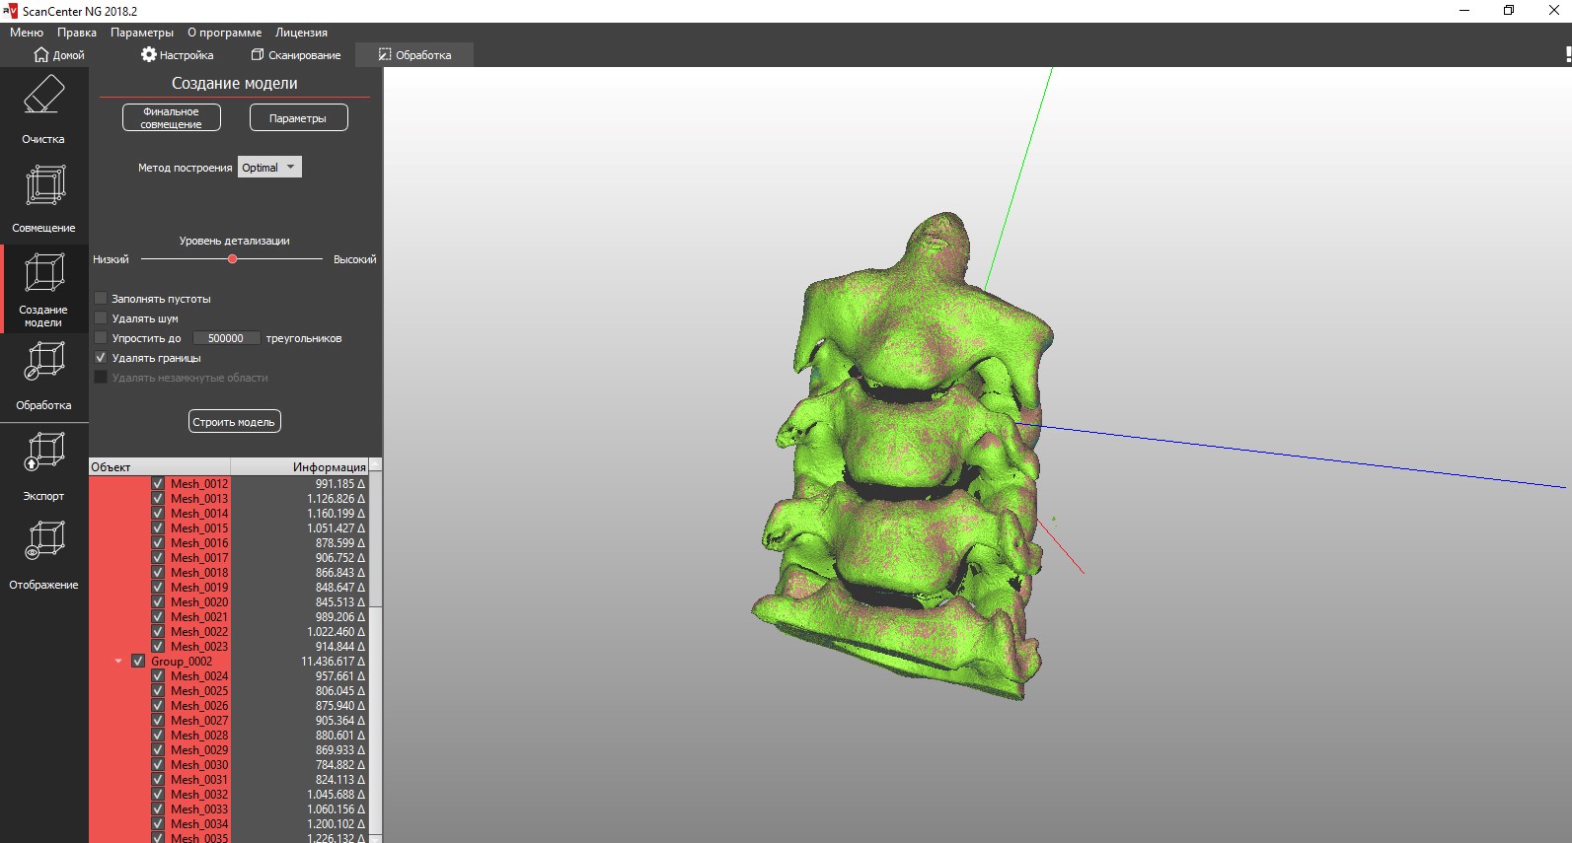Click the triangle count field showing 500000

tap(226, 338)
